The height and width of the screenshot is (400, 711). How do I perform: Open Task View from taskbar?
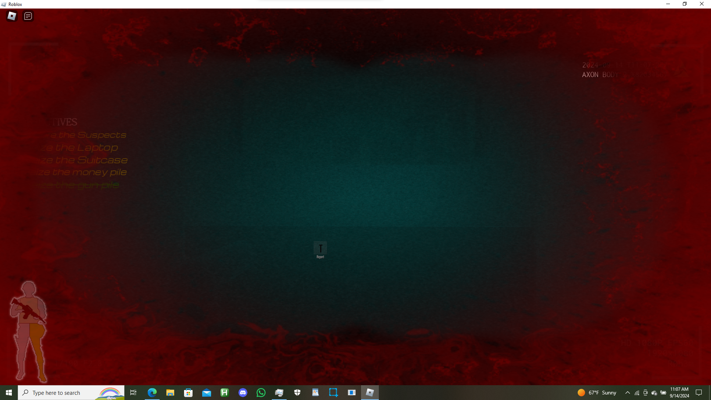tap(133, 393)
